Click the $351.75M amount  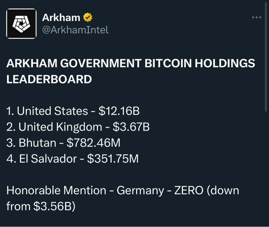[113, 158]
